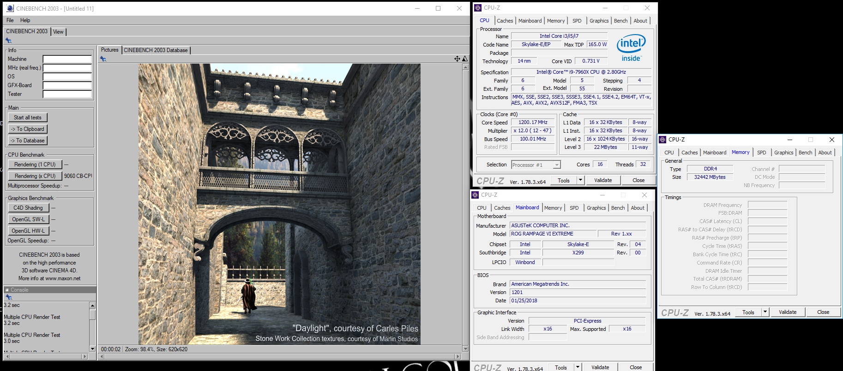
Task: Click the MHz (real freq.) input field
Action: pos(67,68)
